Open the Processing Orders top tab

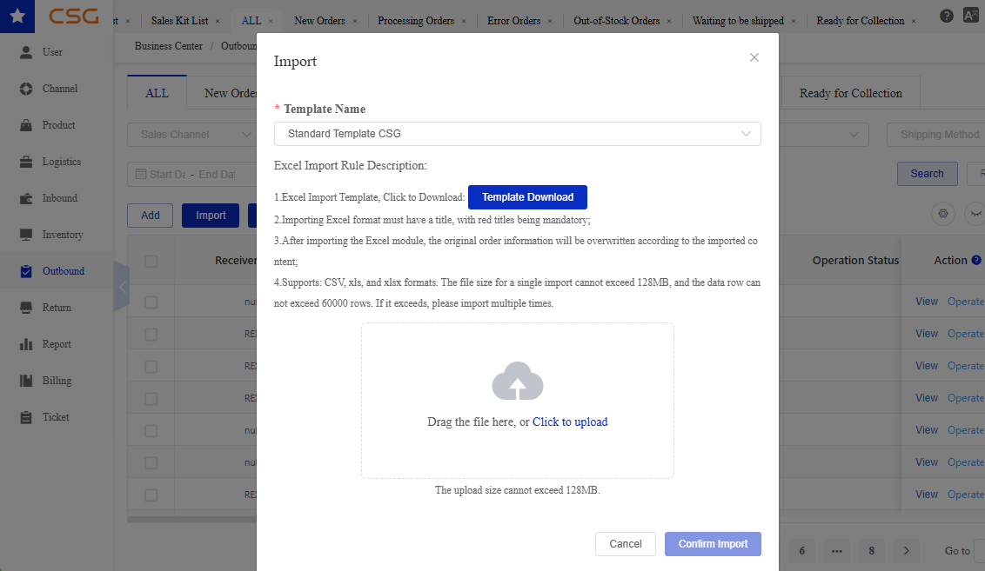(416, 21)
